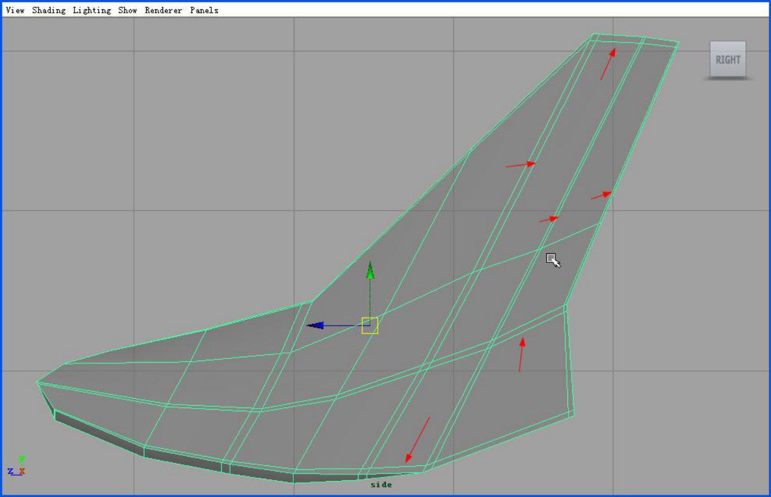The width and height of the screenshot is (771, 497).
Task: Open the Panels menu
Action: click(x=204, y=10)
